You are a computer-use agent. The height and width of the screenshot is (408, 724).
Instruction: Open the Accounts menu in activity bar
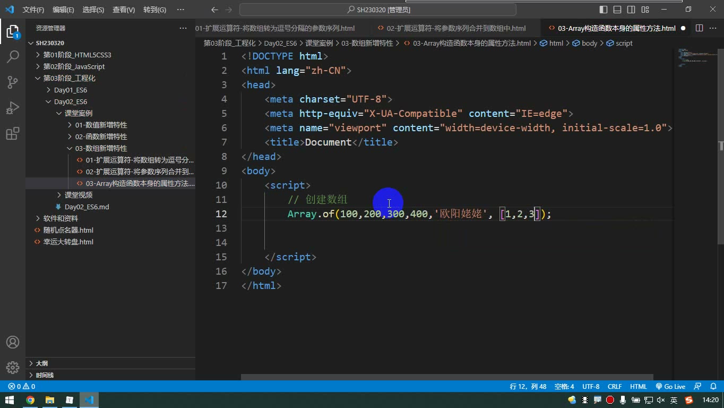[x=12, y=342]
